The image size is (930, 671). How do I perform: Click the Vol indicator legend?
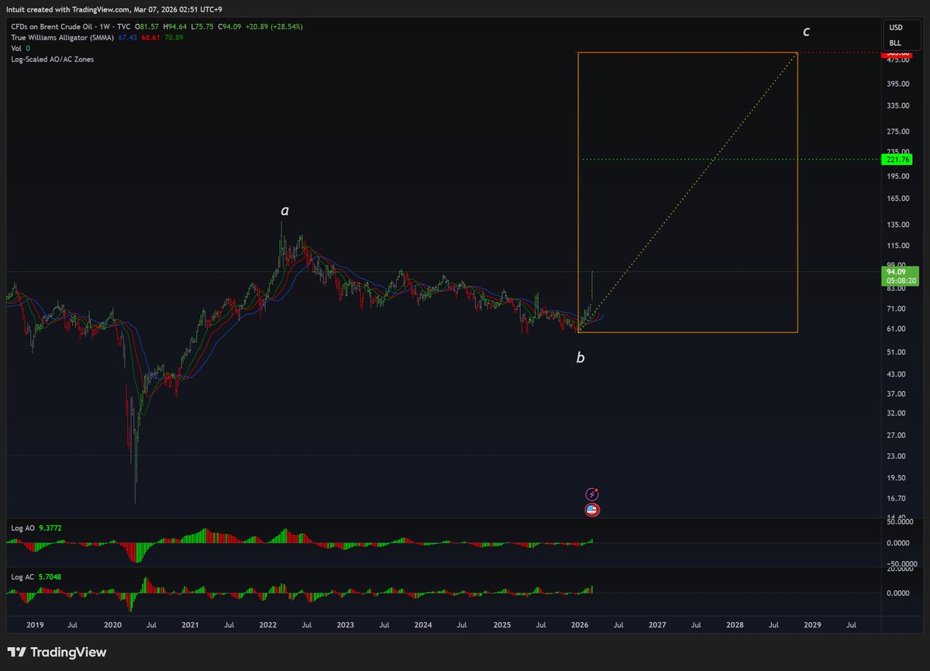pos(17,48)
